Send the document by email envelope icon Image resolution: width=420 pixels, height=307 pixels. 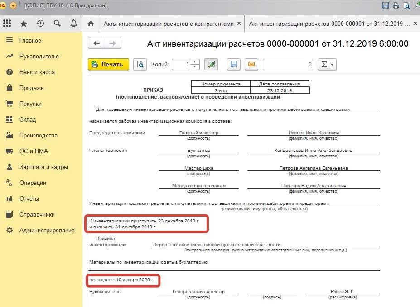[251, 64]
